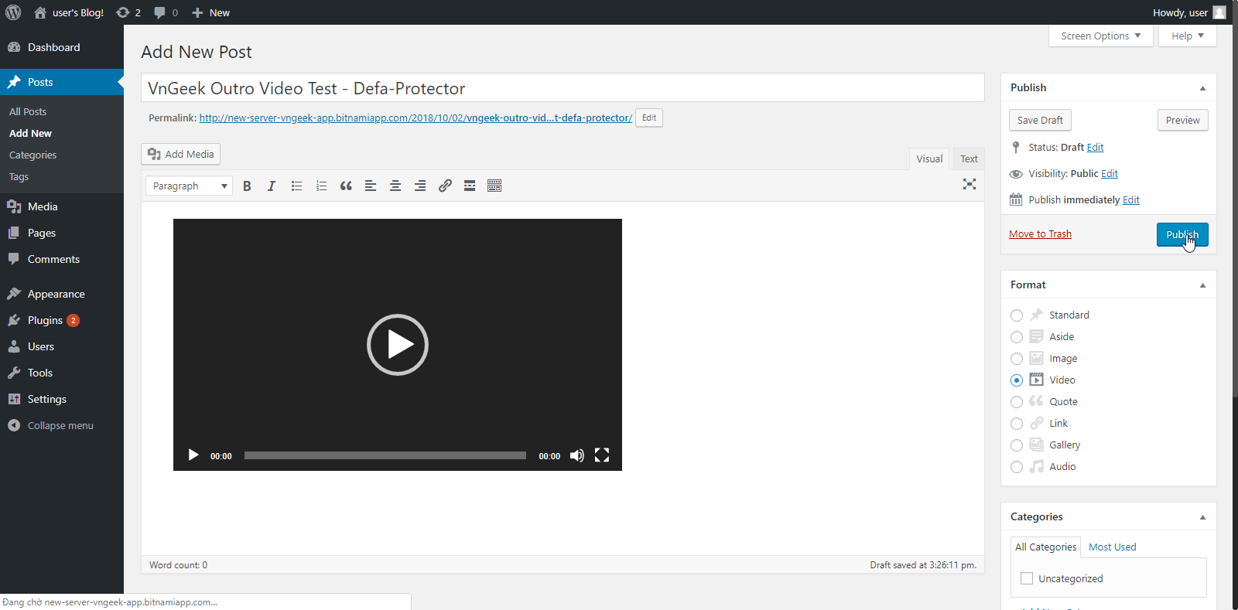Viewport: 1238px width, 610px height.
Task: Enable distraction-free writing mode
Action: point(969,184)
